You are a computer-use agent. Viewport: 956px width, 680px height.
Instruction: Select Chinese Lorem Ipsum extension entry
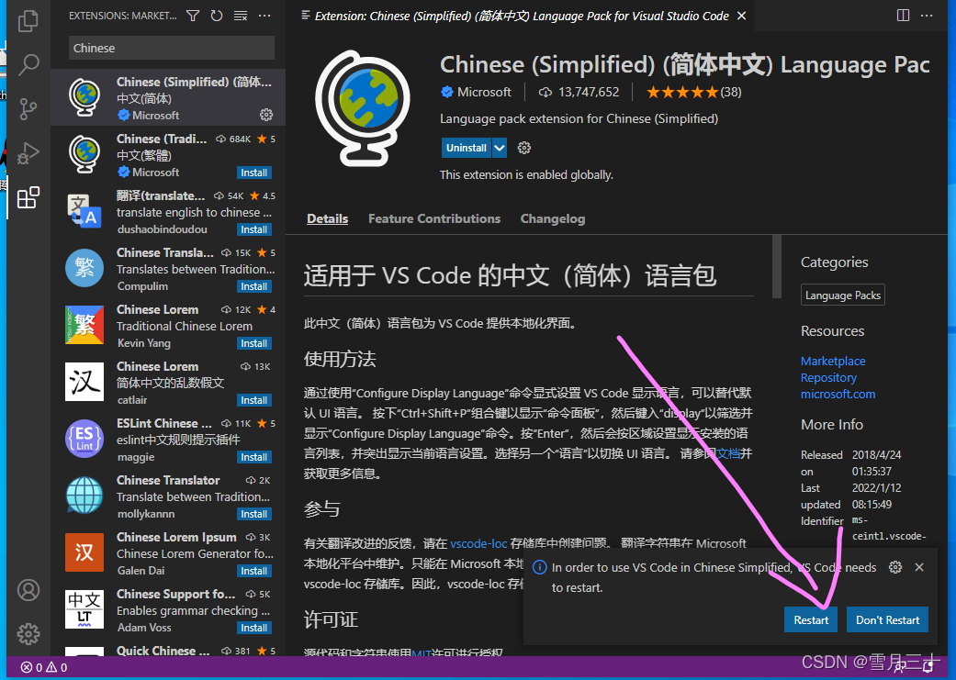tap(168, 553)
